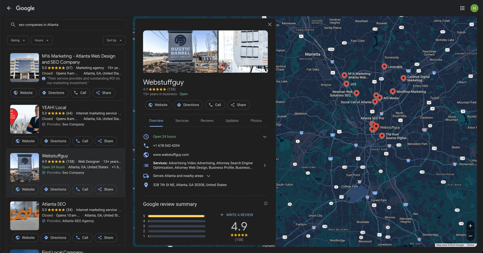Click the search magnifier icon
483x253 pixels.
[x=13, y=25]
